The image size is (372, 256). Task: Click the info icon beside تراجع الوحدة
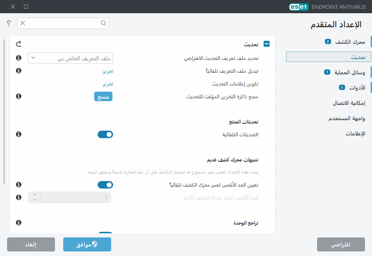tap(18, 223)
